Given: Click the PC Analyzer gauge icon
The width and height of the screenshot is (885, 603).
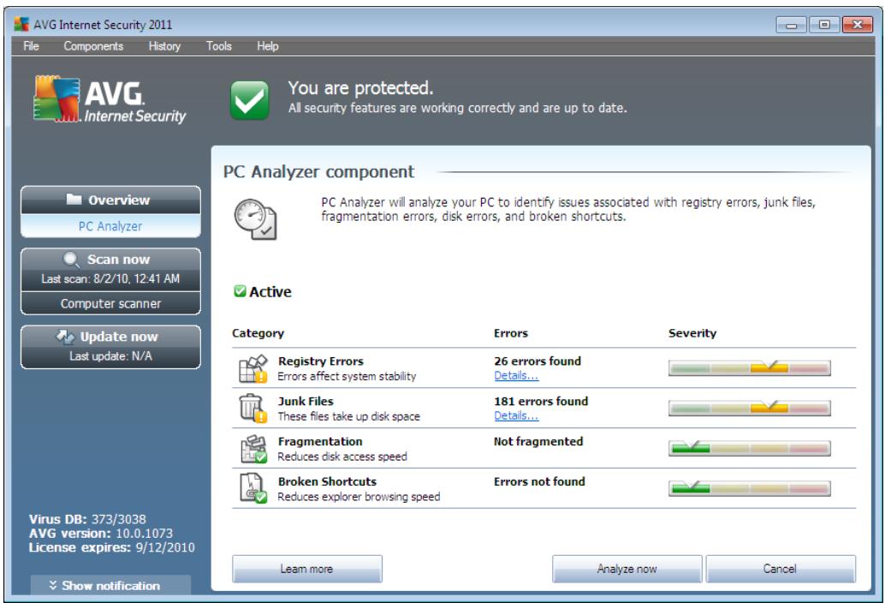Looking at the screenshot, I should click(x=255, y=219).
